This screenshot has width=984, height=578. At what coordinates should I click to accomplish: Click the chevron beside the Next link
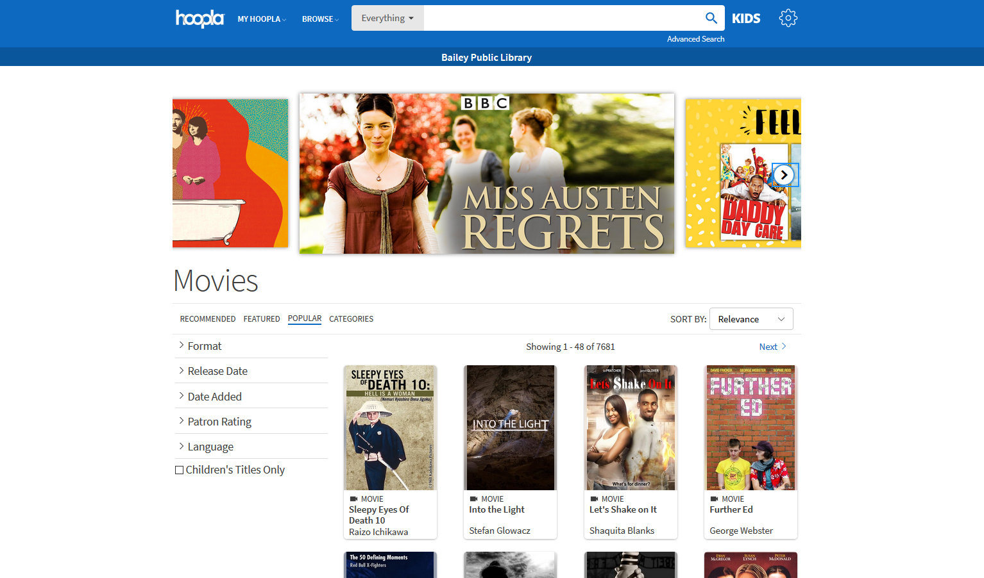(784, 346)
